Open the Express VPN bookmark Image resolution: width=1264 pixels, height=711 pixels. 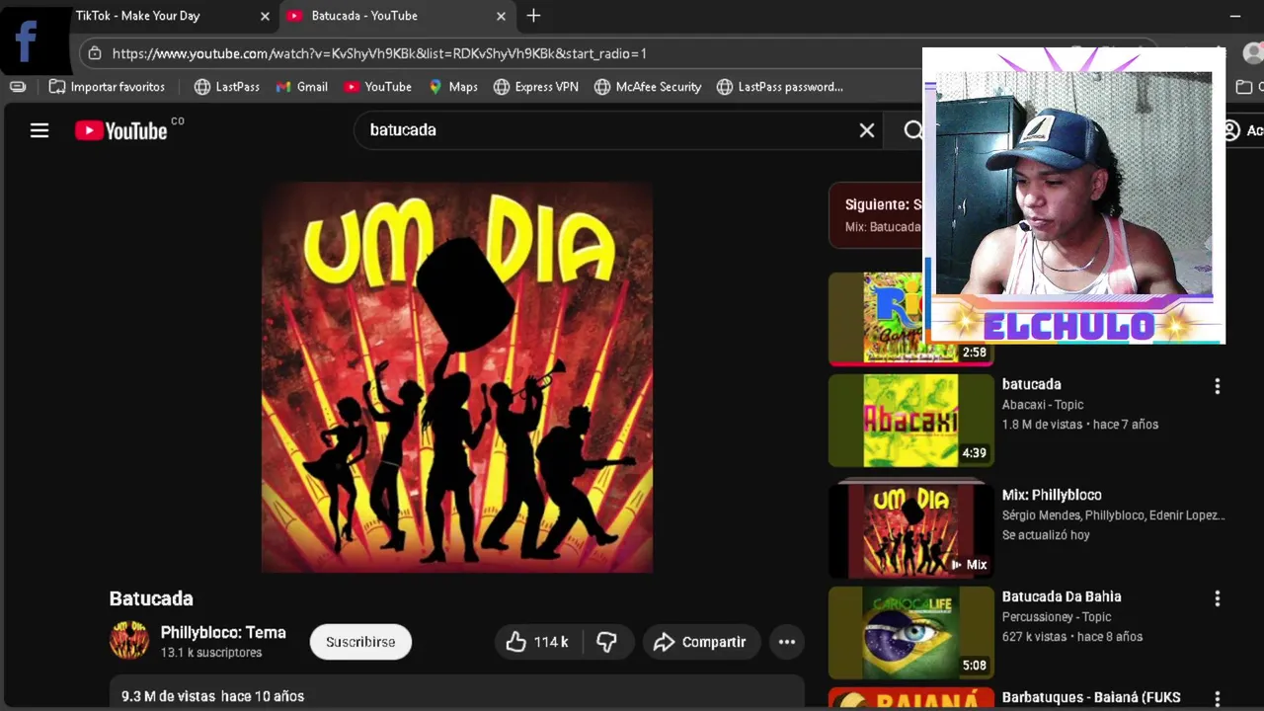click(536, 87)
